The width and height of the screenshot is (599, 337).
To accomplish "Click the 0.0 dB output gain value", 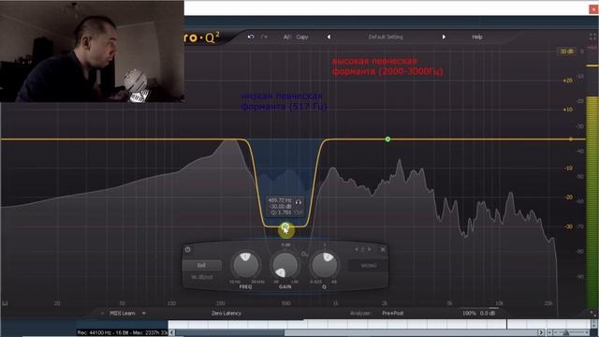I will [488, 313].
